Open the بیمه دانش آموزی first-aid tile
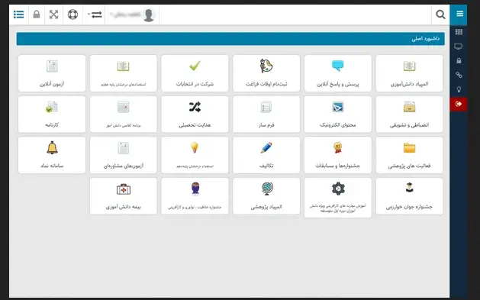Viewport: 480px width, 300px height. pyautogui.click(x=124, y=196)
